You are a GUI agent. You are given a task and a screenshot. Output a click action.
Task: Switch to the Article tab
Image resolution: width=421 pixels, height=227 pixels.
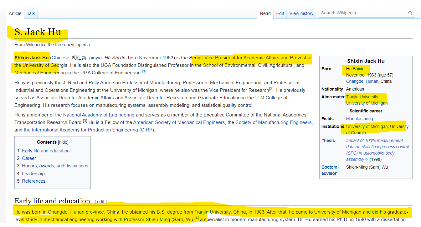[x=15, y=13]
